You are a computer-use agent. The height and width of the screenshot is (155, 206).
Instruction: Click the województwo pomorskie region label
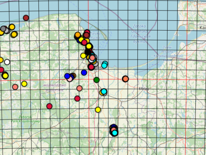(55, 87)
